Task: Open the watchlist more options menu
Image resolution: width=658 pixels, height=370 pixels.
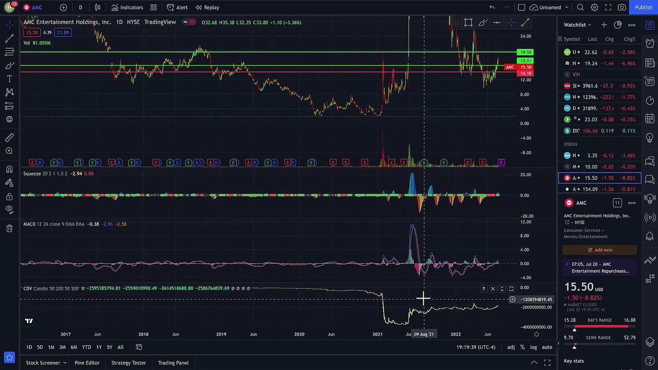Action: coord(632,25)
